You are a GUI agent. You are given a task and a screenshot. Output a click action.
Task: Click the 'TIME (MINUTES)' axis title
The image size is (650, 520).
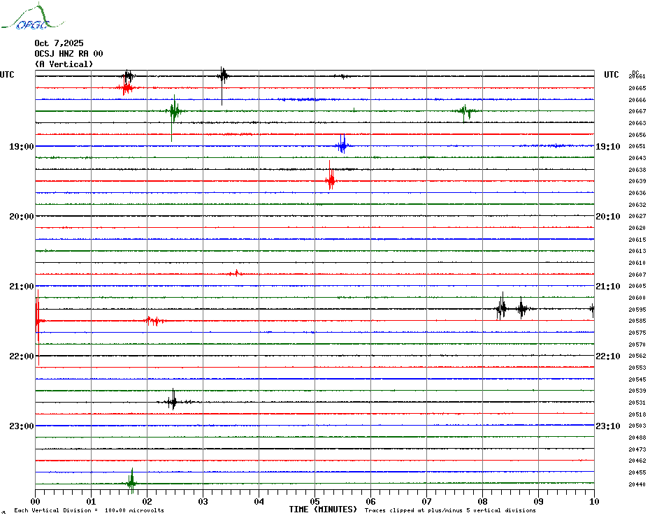pyautogui.click(x=323, y=510)
